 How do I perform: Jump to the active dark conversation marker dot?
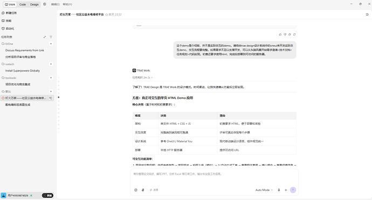click(x=59, y=97)
